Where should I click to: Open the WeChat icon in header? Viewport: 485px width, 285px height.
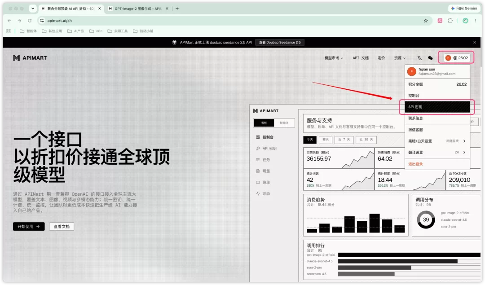[430, 58]
